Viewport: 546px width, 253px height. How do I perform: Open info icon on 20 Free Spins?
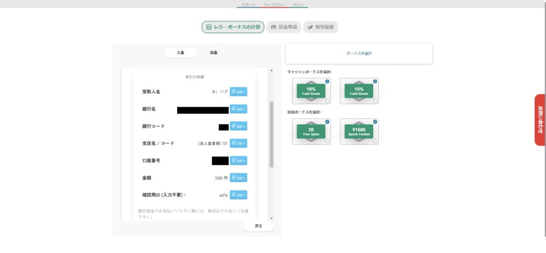point(327,122)
